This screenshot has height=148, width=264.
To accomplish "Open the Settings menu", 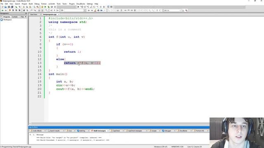I will [x=90, y=4].
